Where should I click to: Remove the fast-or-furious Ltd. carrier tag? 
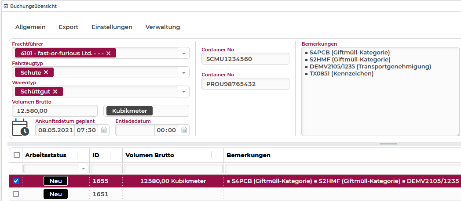(108, 53)
